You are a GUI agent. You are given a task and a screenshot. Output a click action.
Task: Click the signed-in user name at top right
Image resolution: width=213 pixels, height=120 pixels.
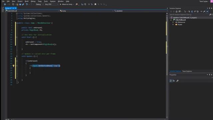click(x=203, y=1)
